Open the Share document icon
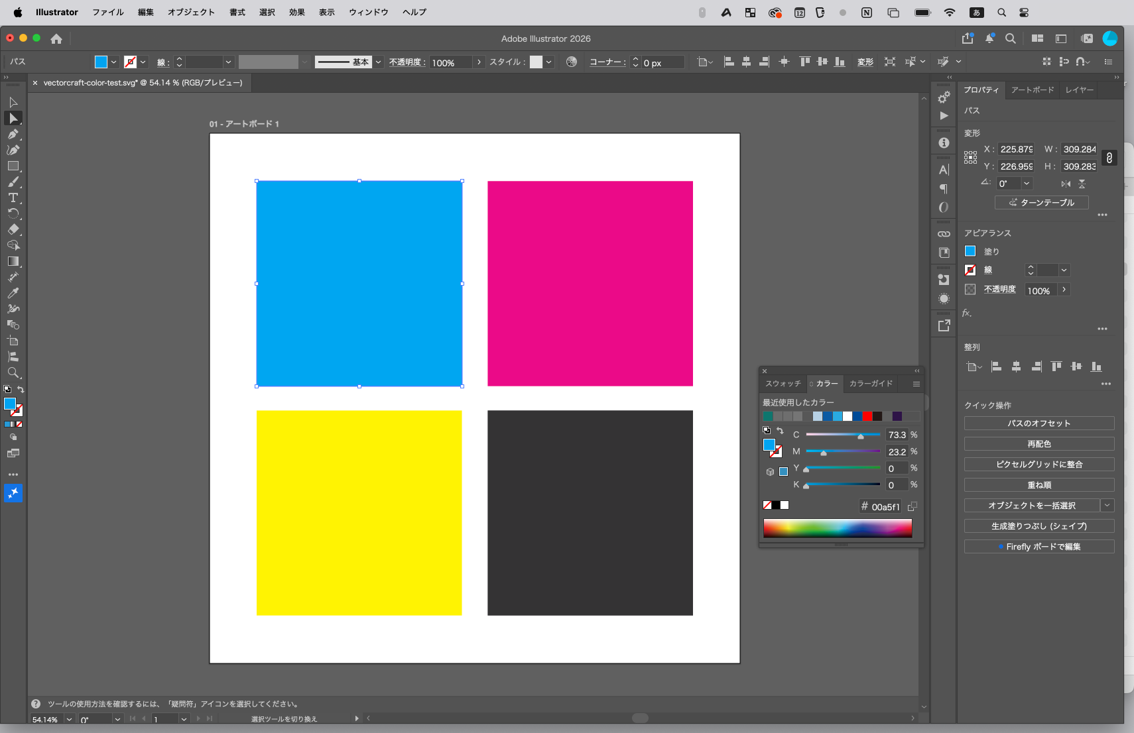1134x733 pixels. pyautogui.click(x=968, y=38)
